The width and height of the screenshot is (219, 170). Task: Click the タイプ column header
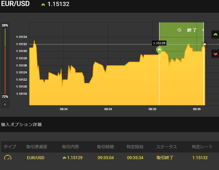click(x=10, y=147)
